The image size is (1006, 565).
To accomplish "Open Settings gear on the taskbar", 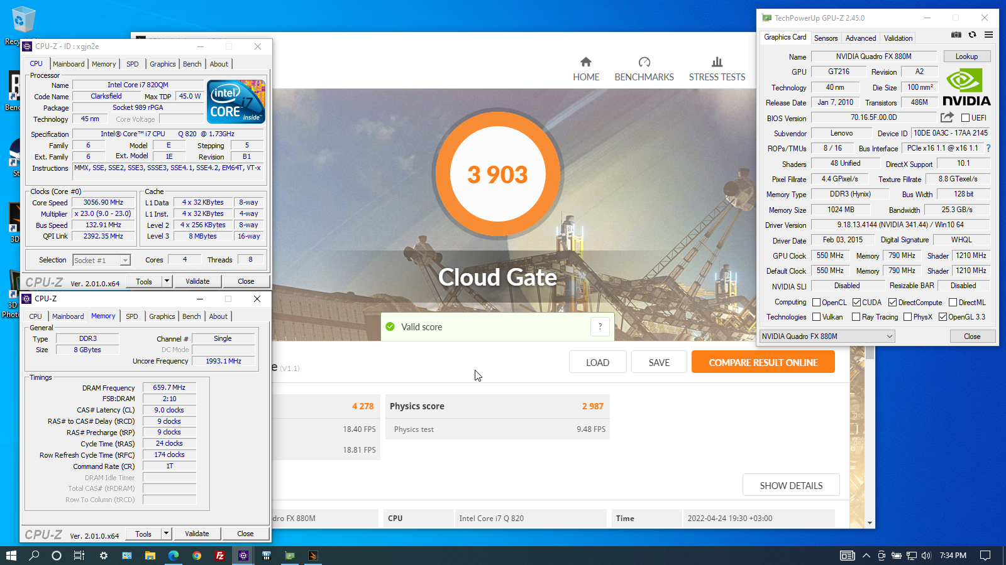I will [103, 556].
